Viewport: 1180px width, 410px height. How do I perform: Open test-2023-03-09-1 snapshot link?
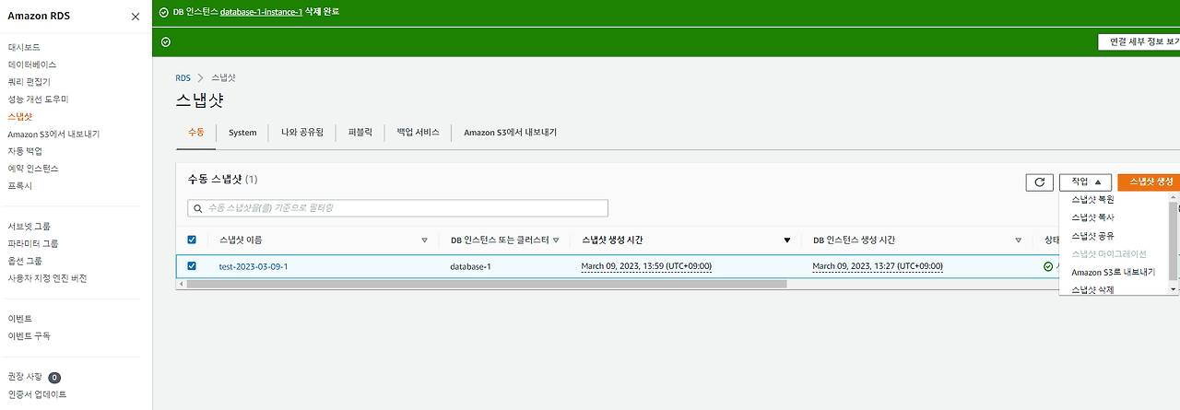pyautogui.click(x=254, y=266)
